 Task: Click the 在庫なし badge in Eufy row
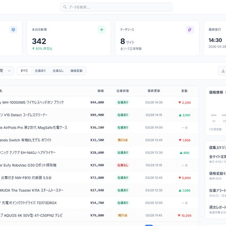point(123,165)
